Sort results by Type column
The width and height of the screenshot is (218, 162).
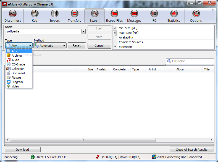(x=139, y=69)
